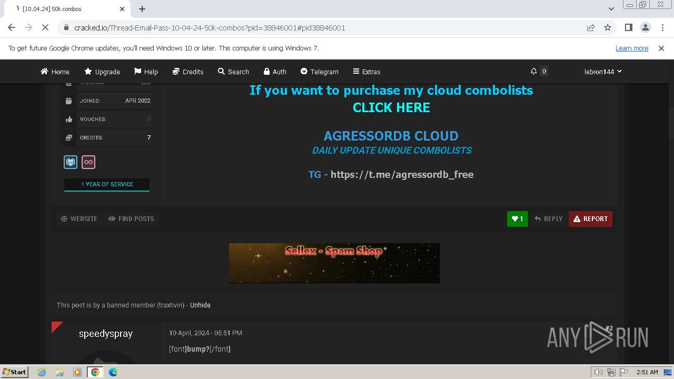Image resolution: width=674 pixels, height=379 pixels.
Task: Click the browser Forward arrow
Action: click(x=28, y=27)
